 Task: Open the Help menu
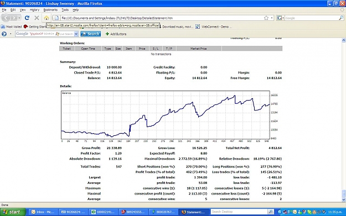coord(76,10)
